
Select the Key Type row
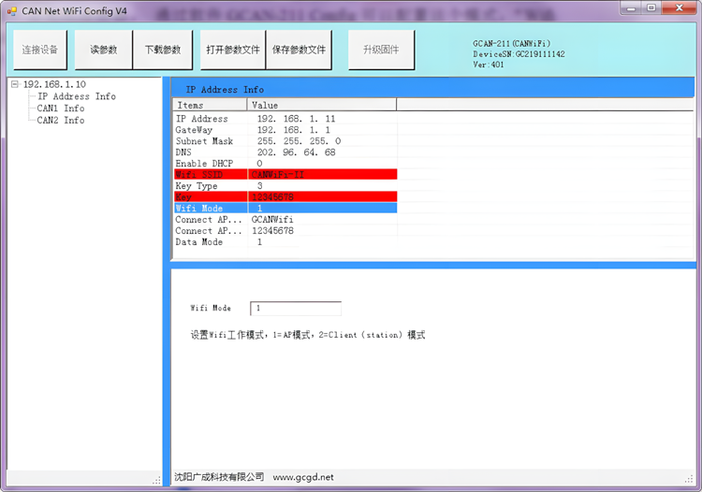click(196, 186)
